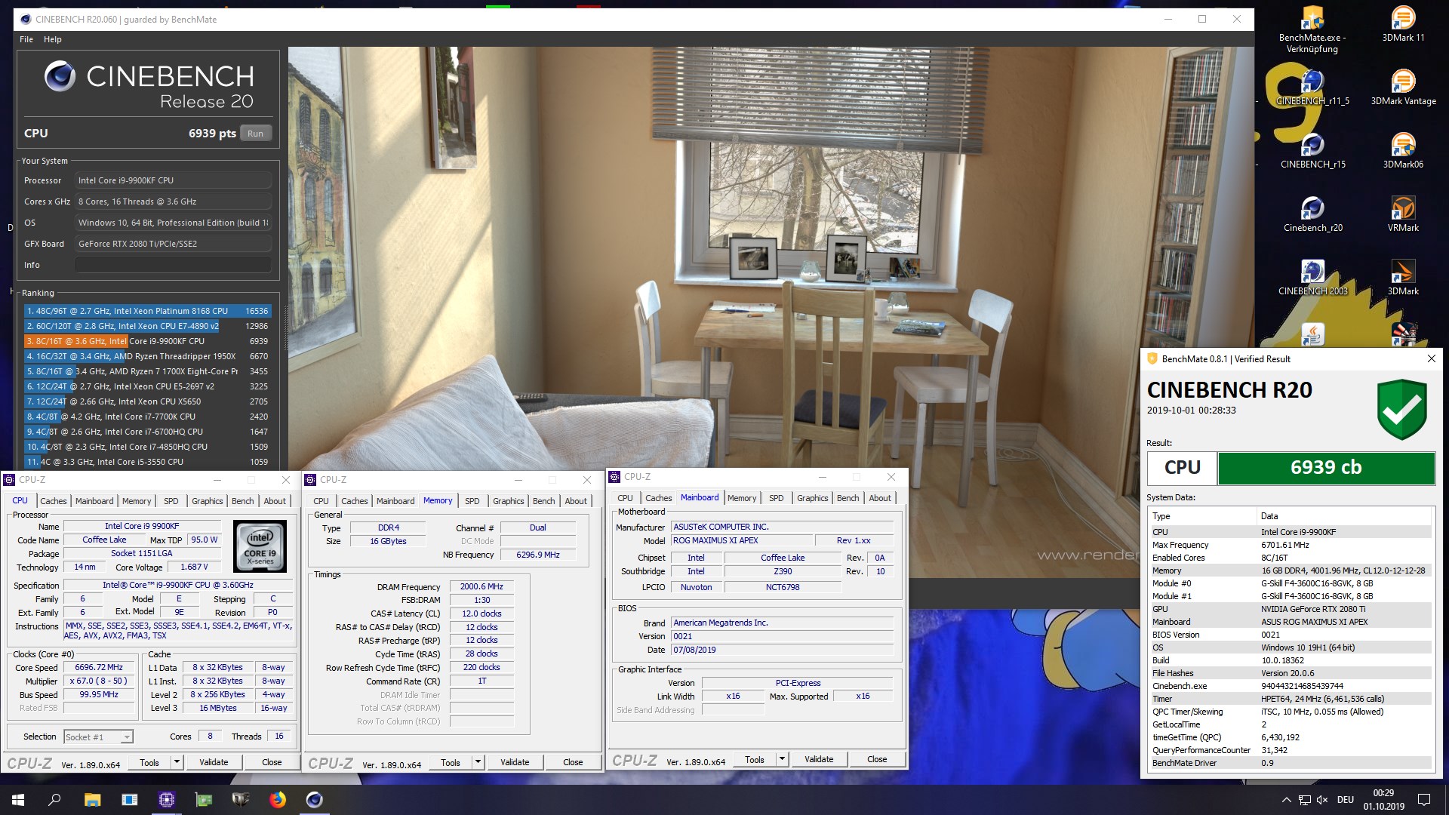The height and width of the screenshot is (815, 1449).
Task: Select Cinebench_r20 desktop shortcut
Action: point(1312,214)
